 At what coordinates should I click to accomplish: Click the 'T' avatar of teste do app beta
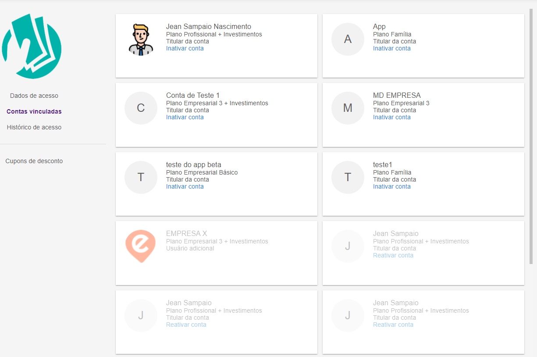click(141, 177)
